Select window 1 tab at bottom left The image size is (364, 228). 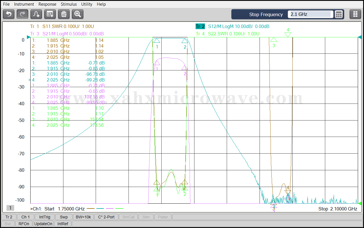click(x=10, y=208)
